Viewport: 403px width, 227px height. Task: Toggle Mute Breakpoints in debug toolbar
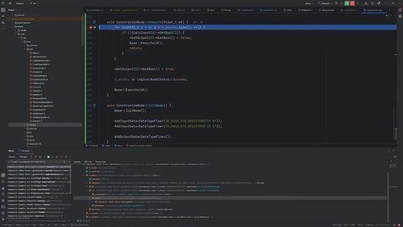point(66,157)
